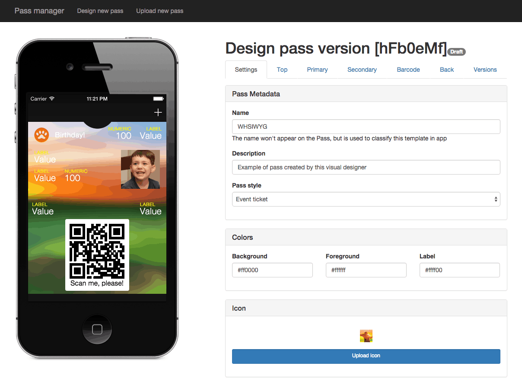The width and height of the screenshot is (522, 388).
Task: Click the plus icon in phone header
Action: click(x=158, y=112)
